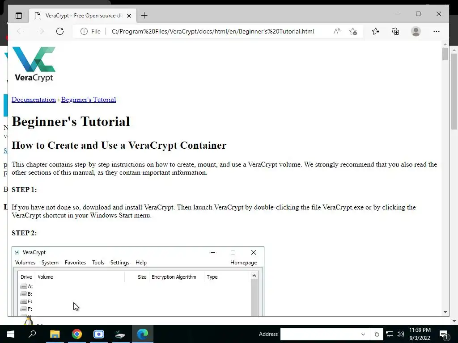Open the volume tray icon
Image resolution: width=458 pixels, height=343 pixels.
click(400, 334)
